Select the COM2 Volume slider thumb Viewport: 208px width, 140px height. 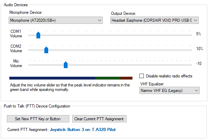(x=46, y=50)
